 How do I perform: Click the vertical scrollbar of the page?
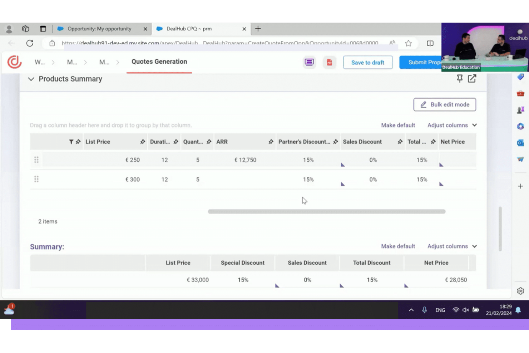coord(500,229)
